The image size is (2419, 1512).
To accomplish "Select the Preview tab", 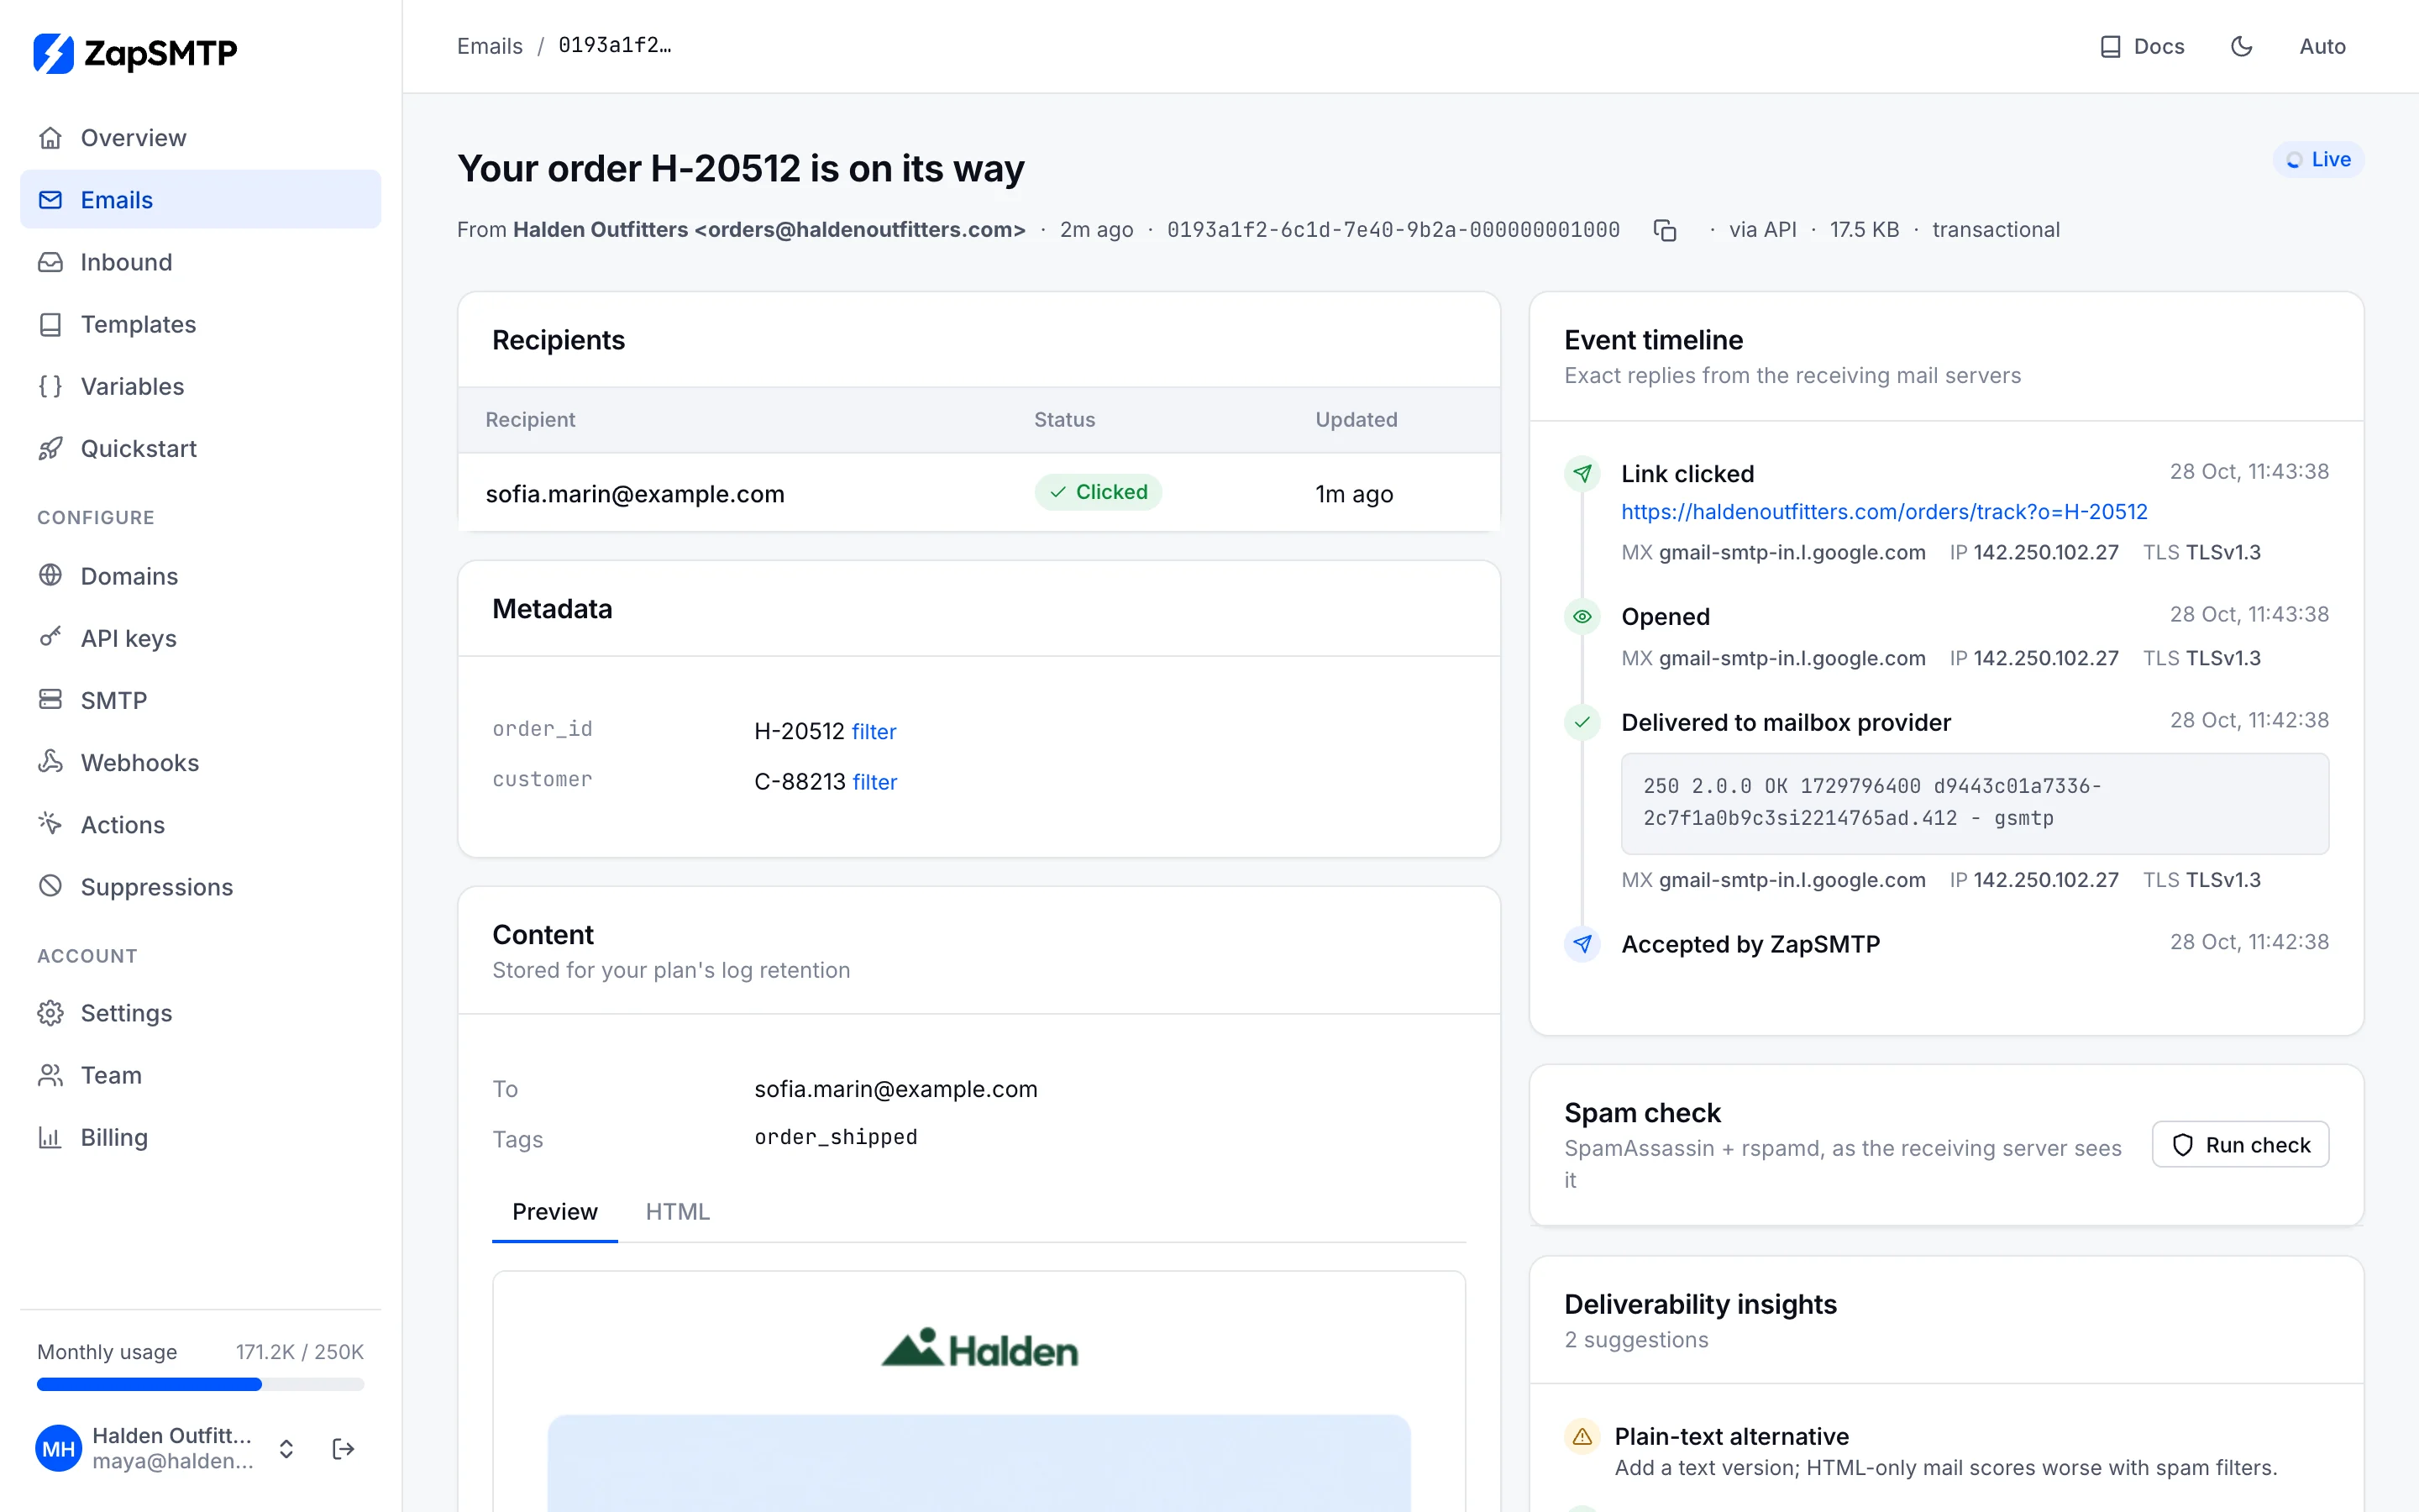I will pyautogui.click(x=554, y=1212).
